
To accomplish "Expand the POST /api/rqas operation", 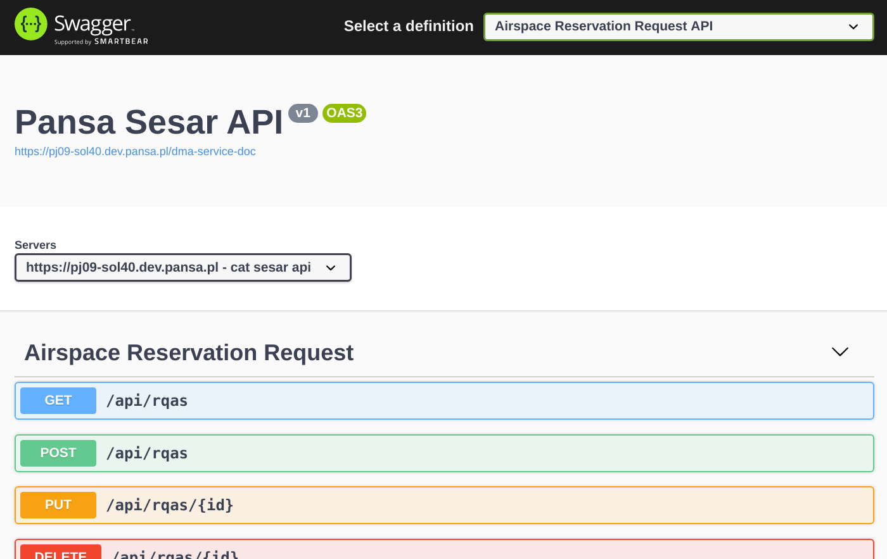I will (x=444, y=453).
